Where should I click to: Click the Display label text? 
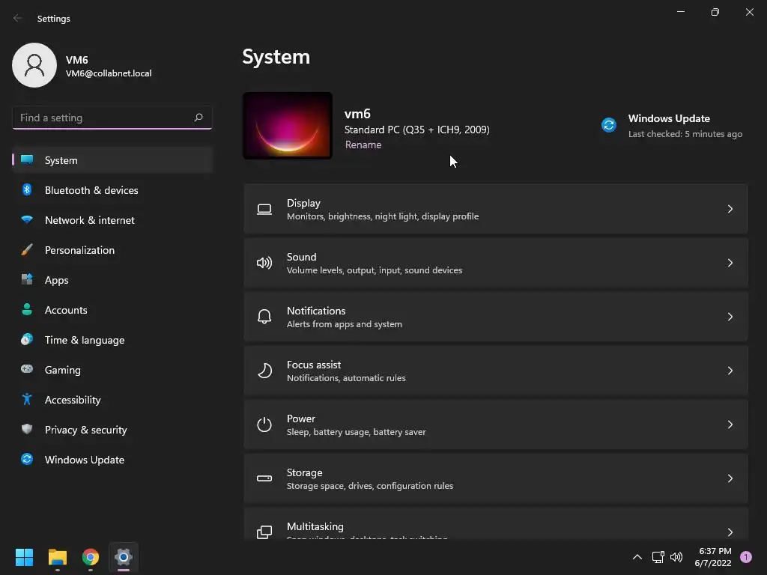(x=303, y=203)
